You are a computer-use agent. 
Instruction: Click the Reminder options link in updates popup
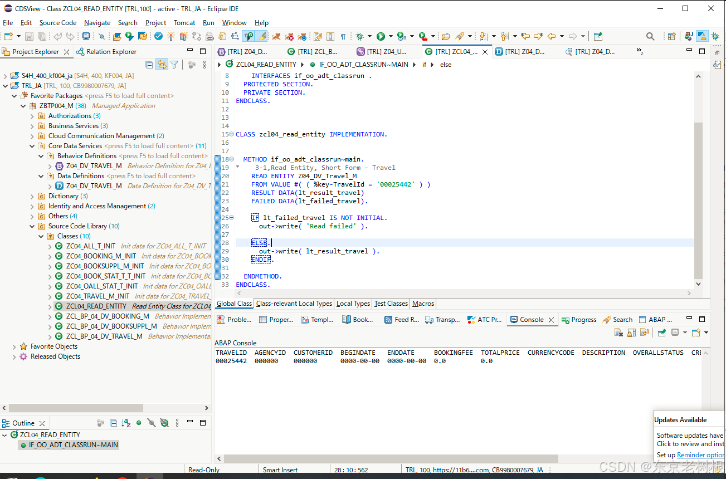700,455
